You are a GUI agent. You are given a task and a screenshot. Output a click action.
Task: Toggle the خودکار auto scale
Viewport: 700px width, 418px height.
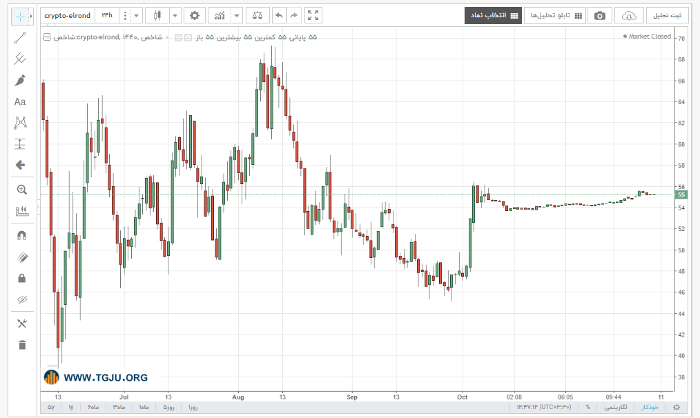[650, 407]
